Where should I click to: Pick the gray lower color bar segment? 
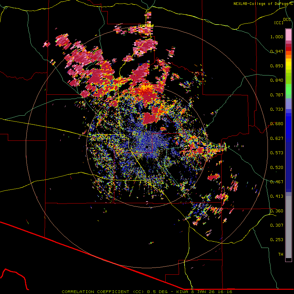pos(288,227)
